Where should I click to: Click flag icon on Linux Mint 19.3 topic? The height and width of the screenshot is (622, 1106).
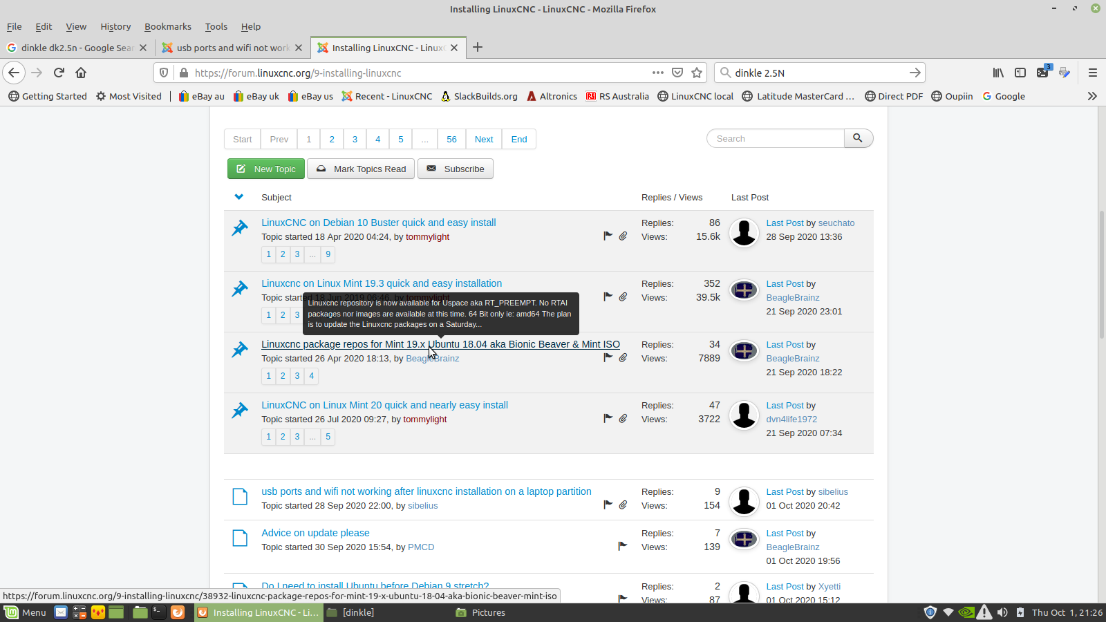point(608,296)
